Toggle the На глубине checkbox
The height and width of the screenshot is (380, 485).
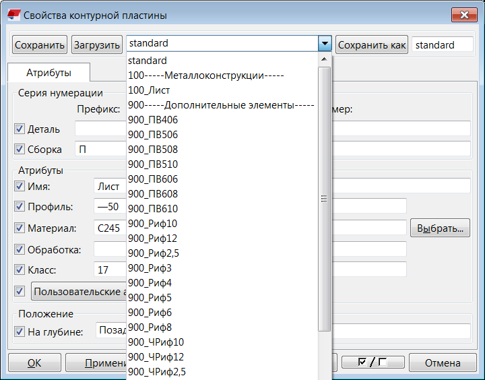[x=20, y=331]
